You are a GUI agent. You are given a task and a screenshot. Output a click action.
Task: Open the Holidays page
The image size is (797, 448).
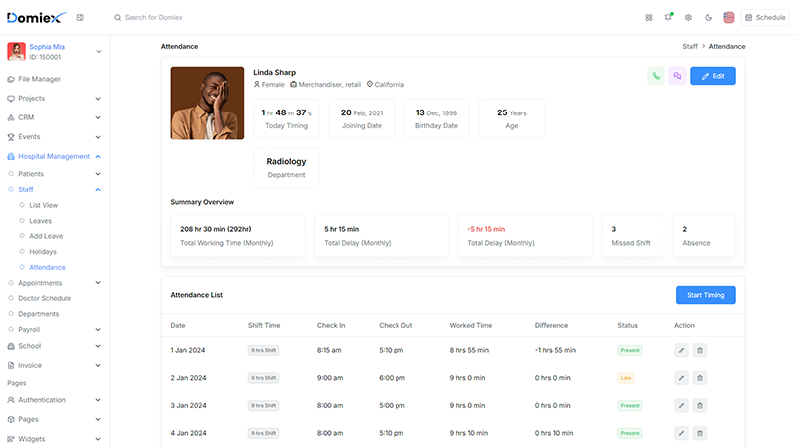[43, 252]
